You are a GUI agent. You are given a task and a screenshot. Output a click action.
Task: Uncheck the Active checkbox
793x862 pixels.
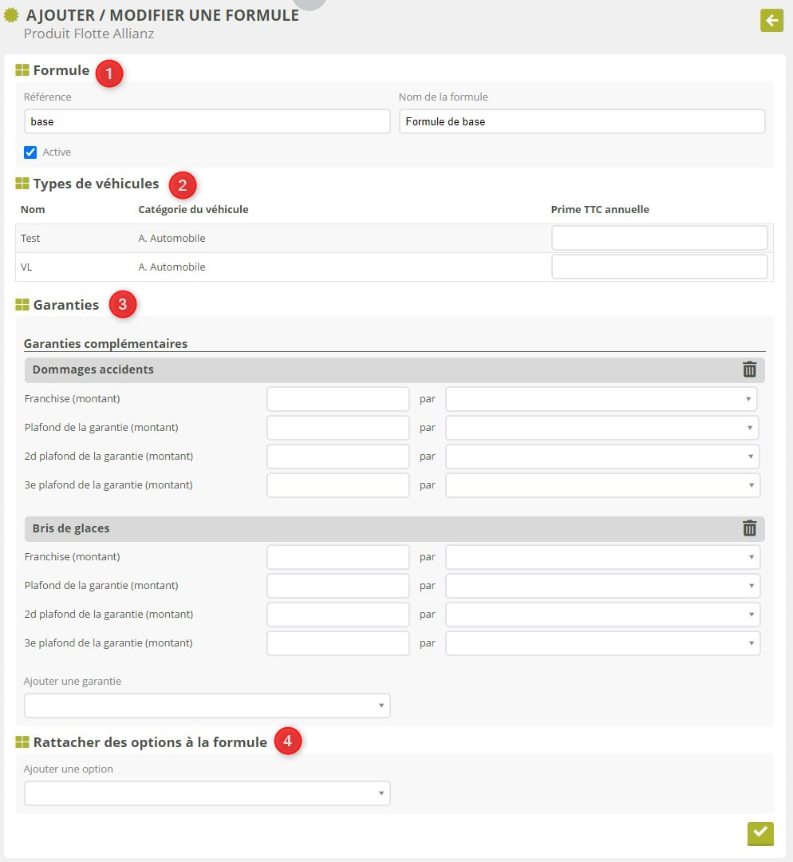30,152
